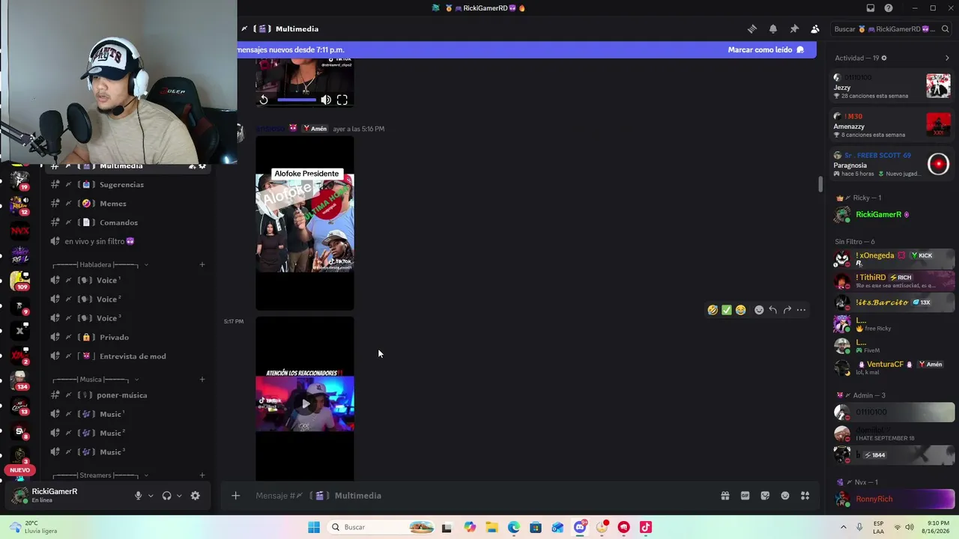Screen dimensions: 959x539
Task: Open notification settings bell icon
Action: [773, 29]
